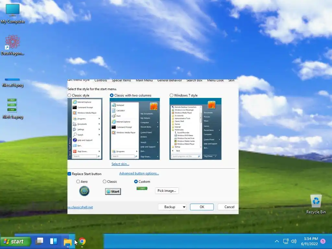Open the network status tray icon
Screen dimensions: 332x249
pos(286,241)
